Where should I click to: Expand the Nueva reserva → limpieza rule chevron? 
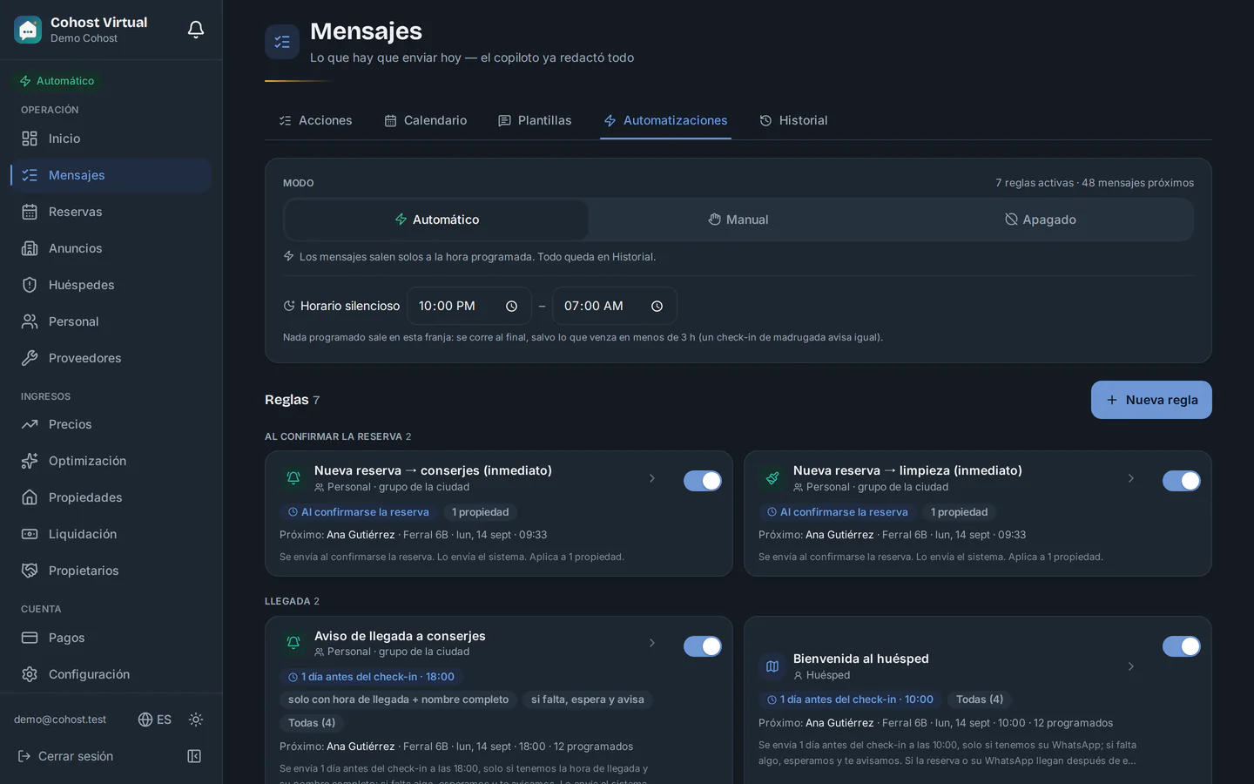[x=1131, y=478]
